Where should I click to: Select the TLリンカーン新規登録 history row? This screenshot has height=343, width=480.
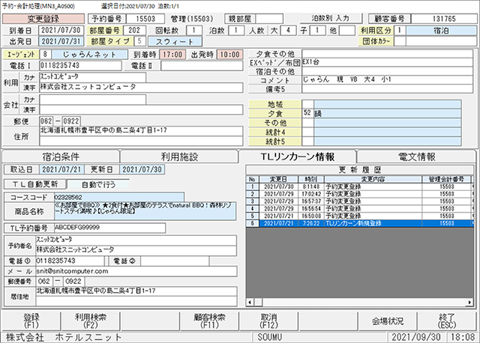pos(359,223)
